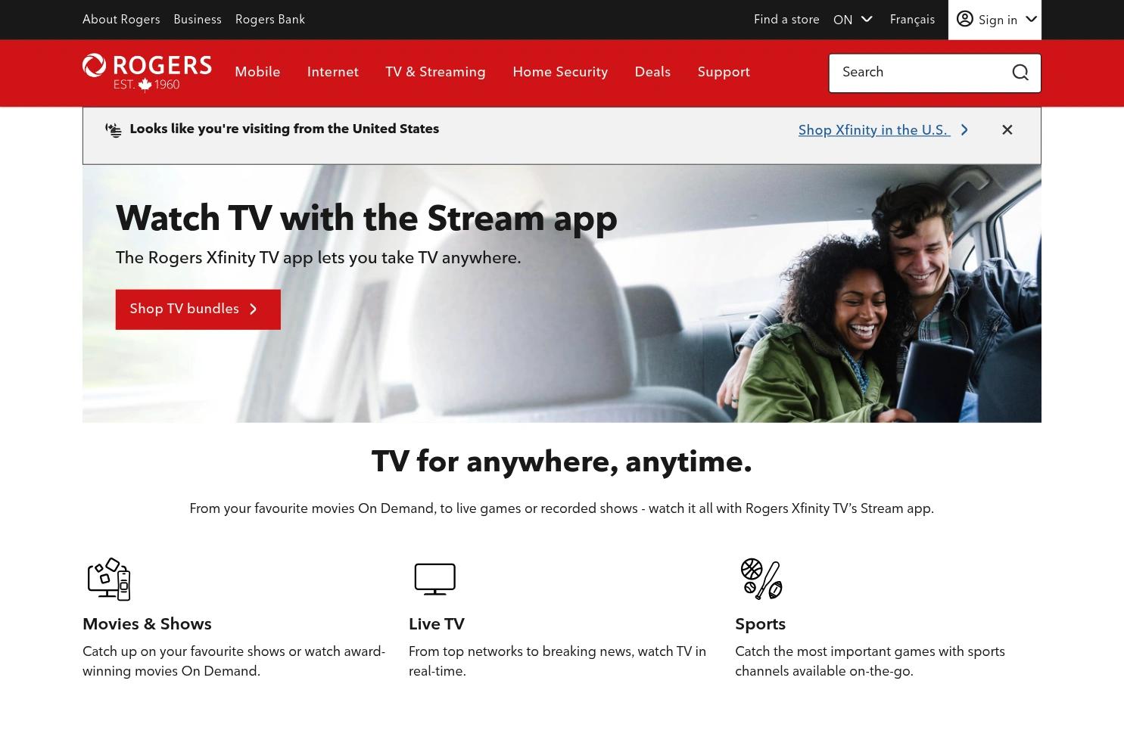Click 'The Rogers Xfinity TV app lets you take TV anywhere.'
1124x749 pixels.
319,258
